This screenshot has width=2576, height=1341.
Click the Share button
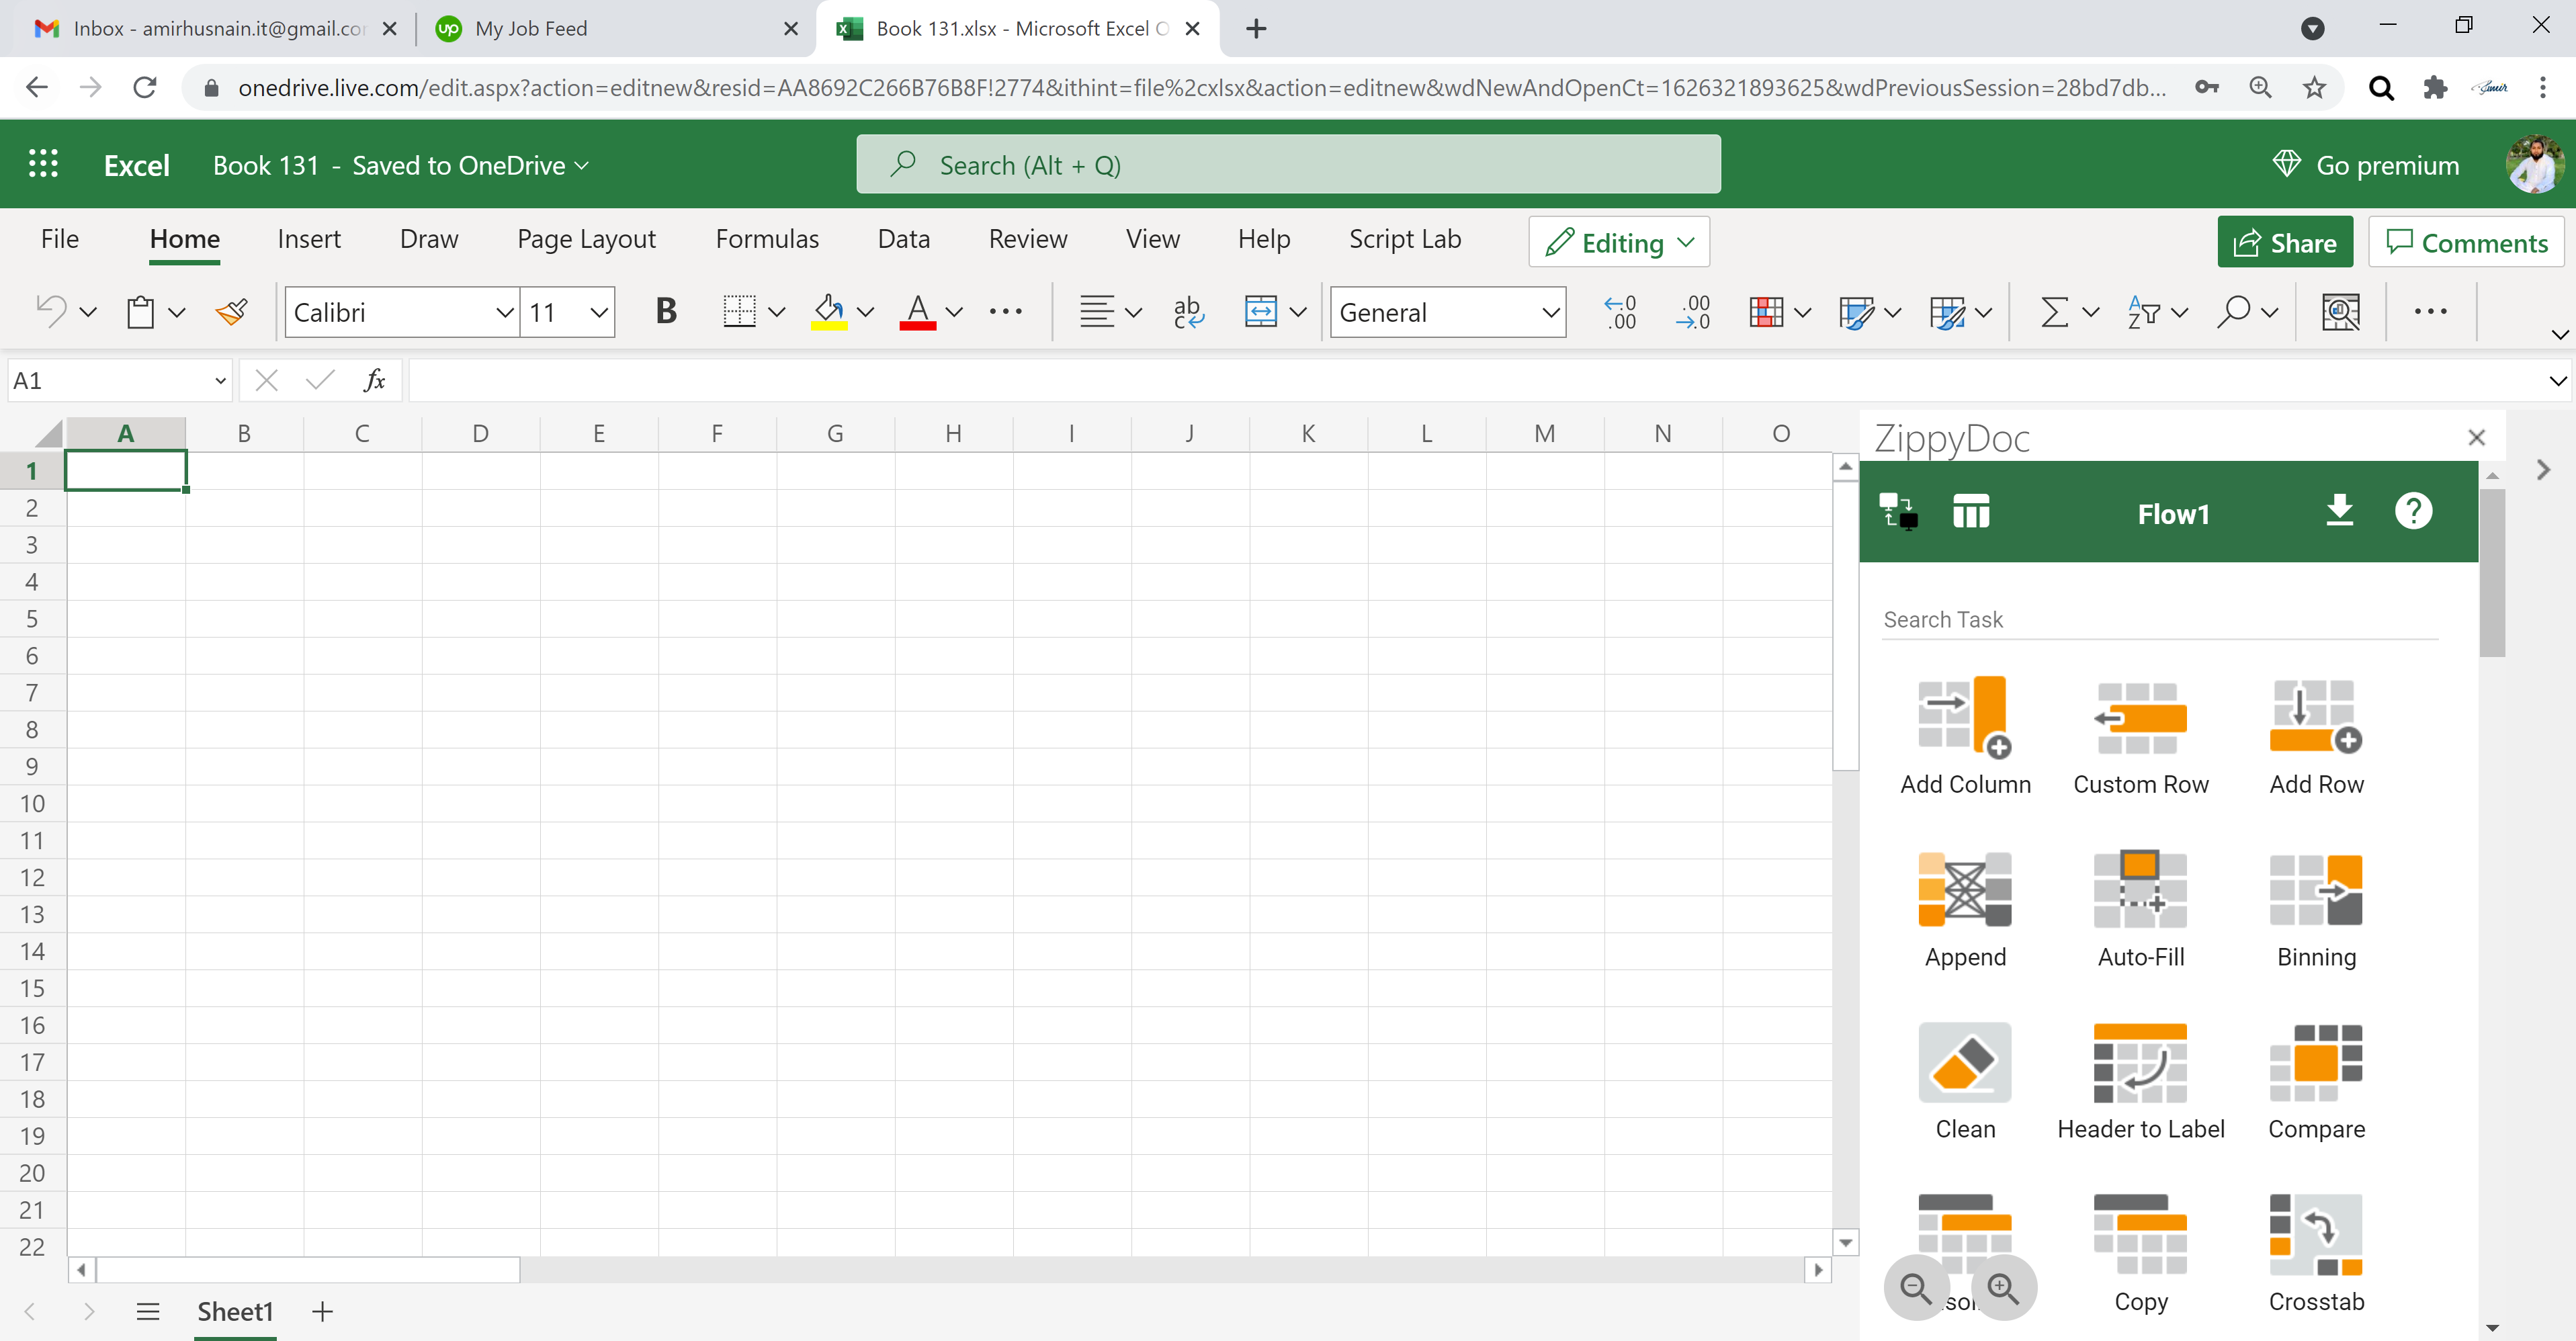pos(2286,241)
